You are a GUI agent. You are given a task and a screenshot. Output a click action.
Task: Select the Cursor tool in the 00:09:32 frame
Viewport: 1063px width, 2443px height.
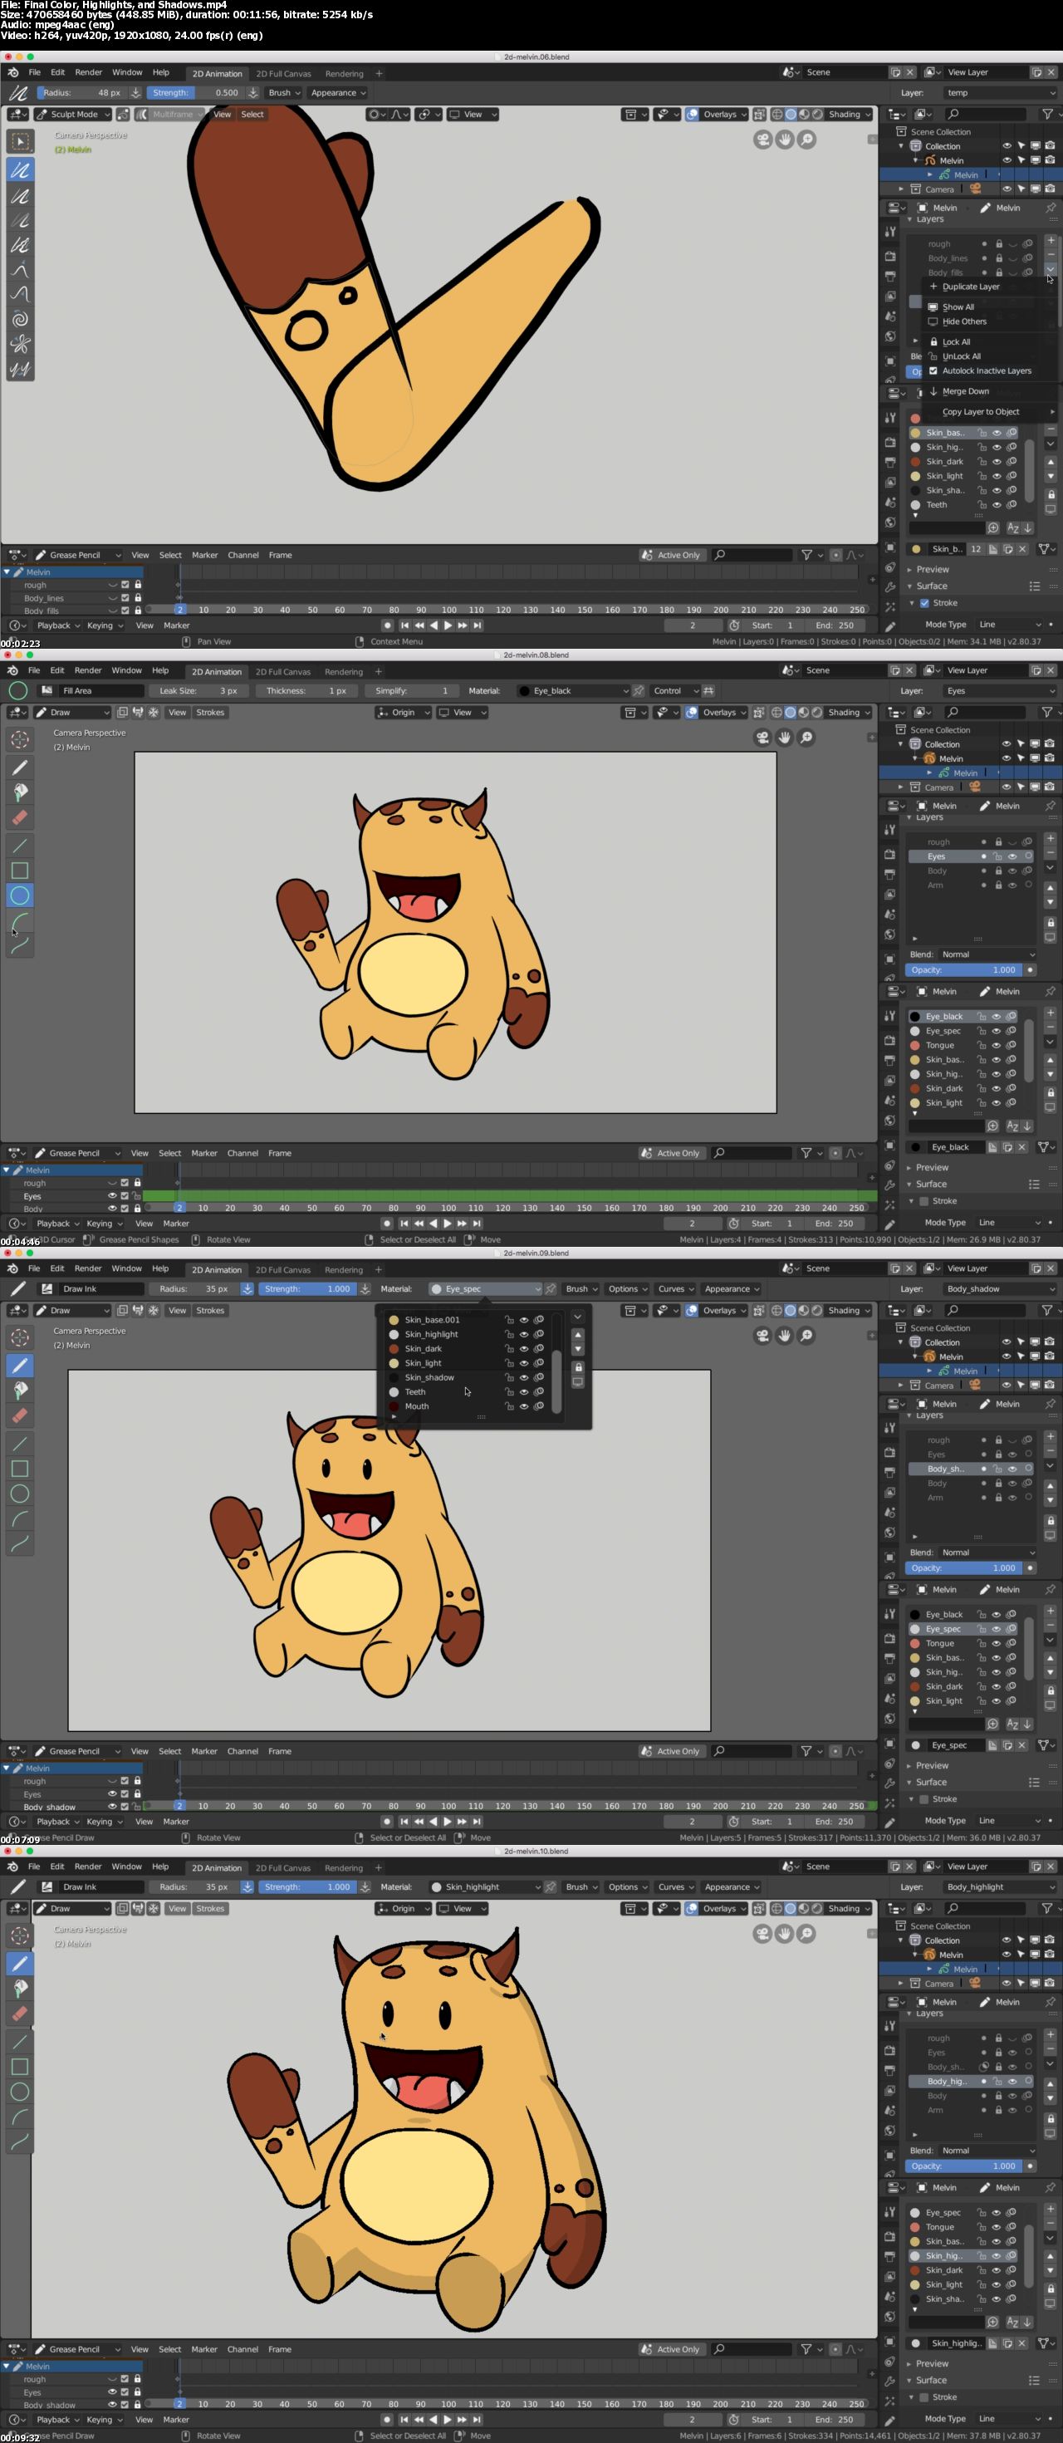pyautogui.click(x=20, y=1935)
